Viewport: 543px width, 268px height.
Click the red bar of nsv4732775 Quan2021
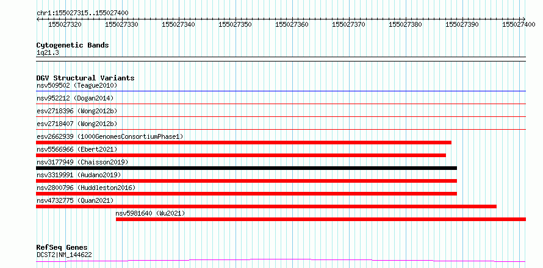(266, 206)
